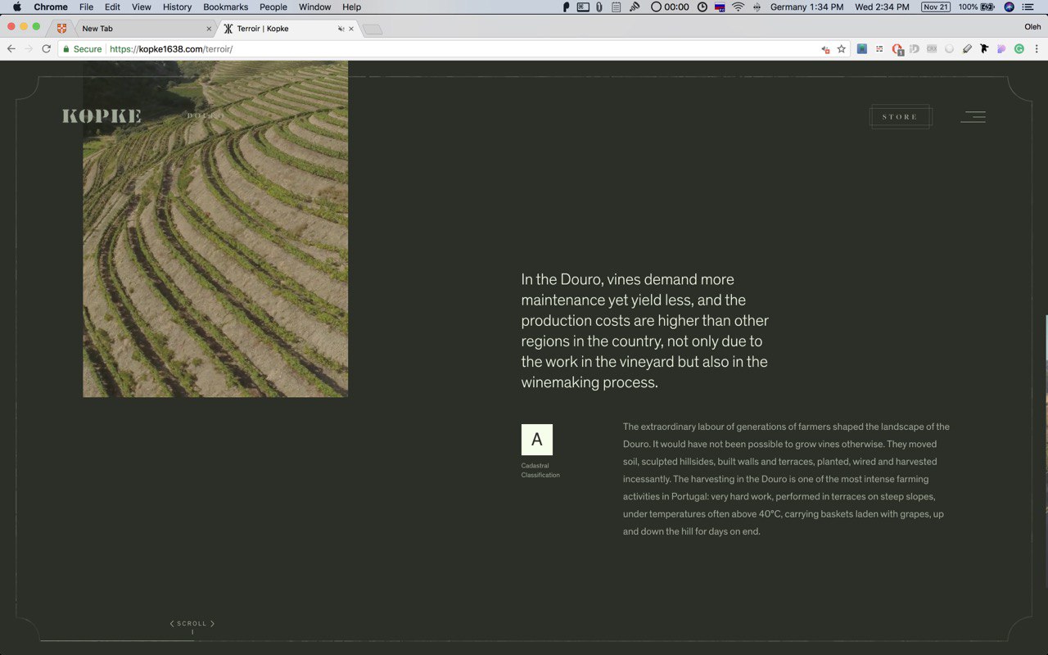This screenshot has height=655, width=1048.
Task: Click the Germany 1:34 PM clock item
Action: point(806,7)
